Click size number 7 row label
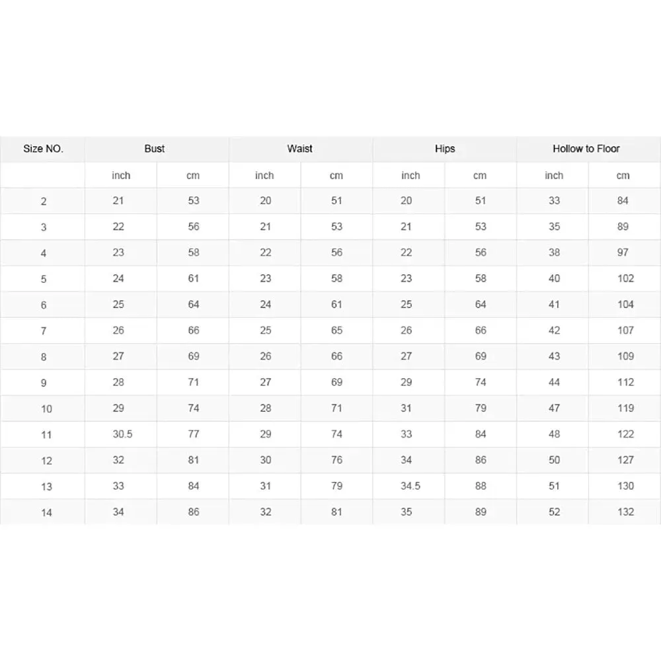 coord(44,331)
